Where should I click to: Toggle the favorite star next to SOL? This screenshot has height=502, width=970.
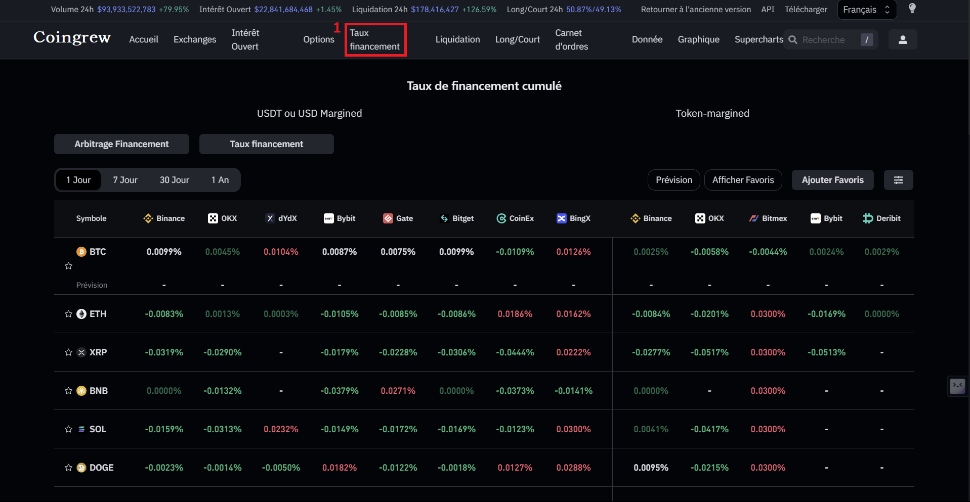[68, 429]
